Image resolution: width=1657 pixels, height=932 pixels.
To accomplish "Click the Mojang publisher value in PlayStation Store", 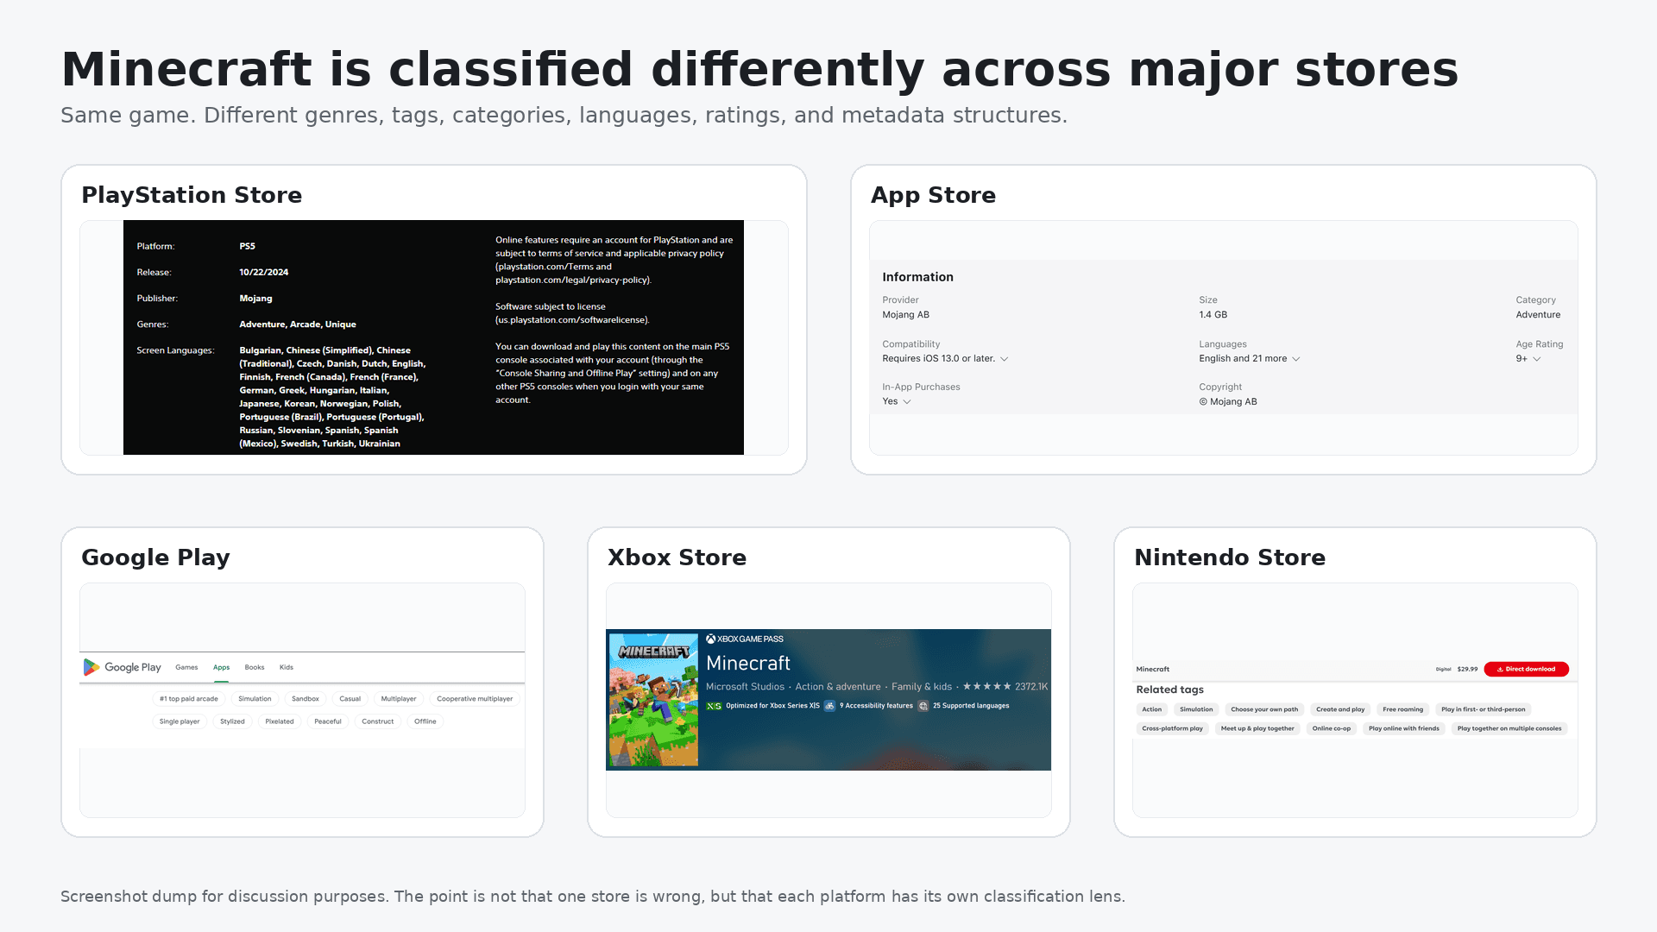I will 255,299.
